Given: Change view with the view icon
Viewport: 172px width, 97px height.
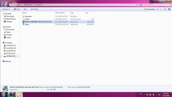Looking at the screenshot, I should point(158,9).
